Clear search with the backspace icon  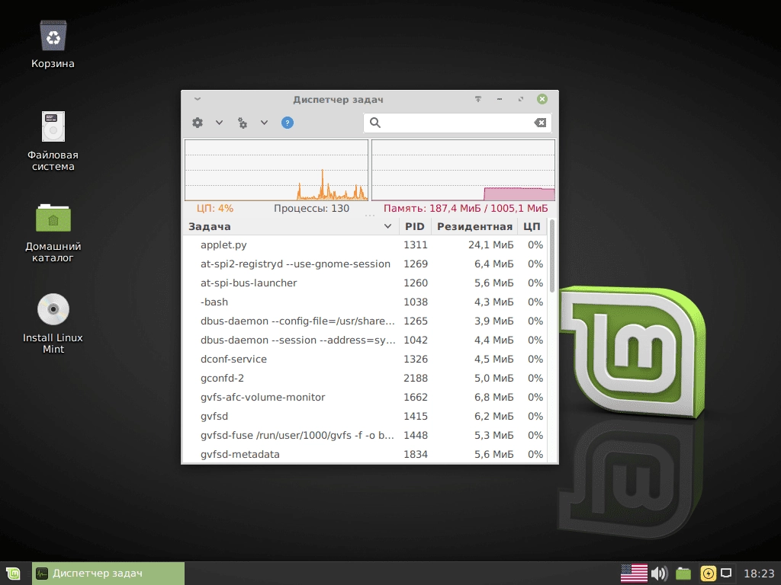(x=540, y=123)
